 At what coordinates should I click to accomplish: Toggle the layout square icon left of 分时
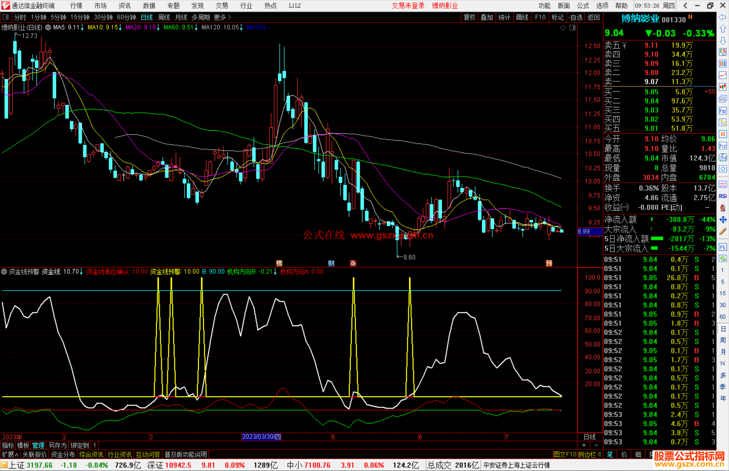point(5,17)
